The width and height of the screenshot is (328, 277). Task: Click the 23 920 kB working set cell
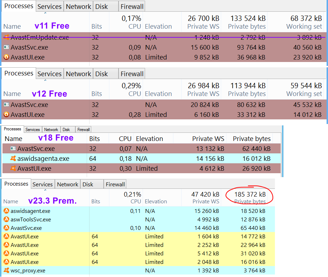coord(307,57)
